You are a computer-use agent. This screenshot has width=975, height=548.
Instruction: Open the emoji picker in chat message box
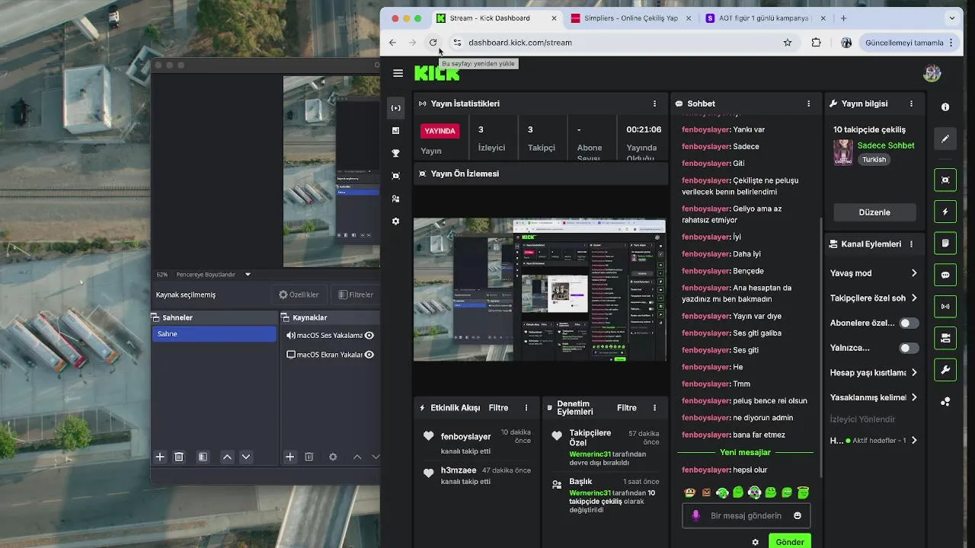(798, 515)
